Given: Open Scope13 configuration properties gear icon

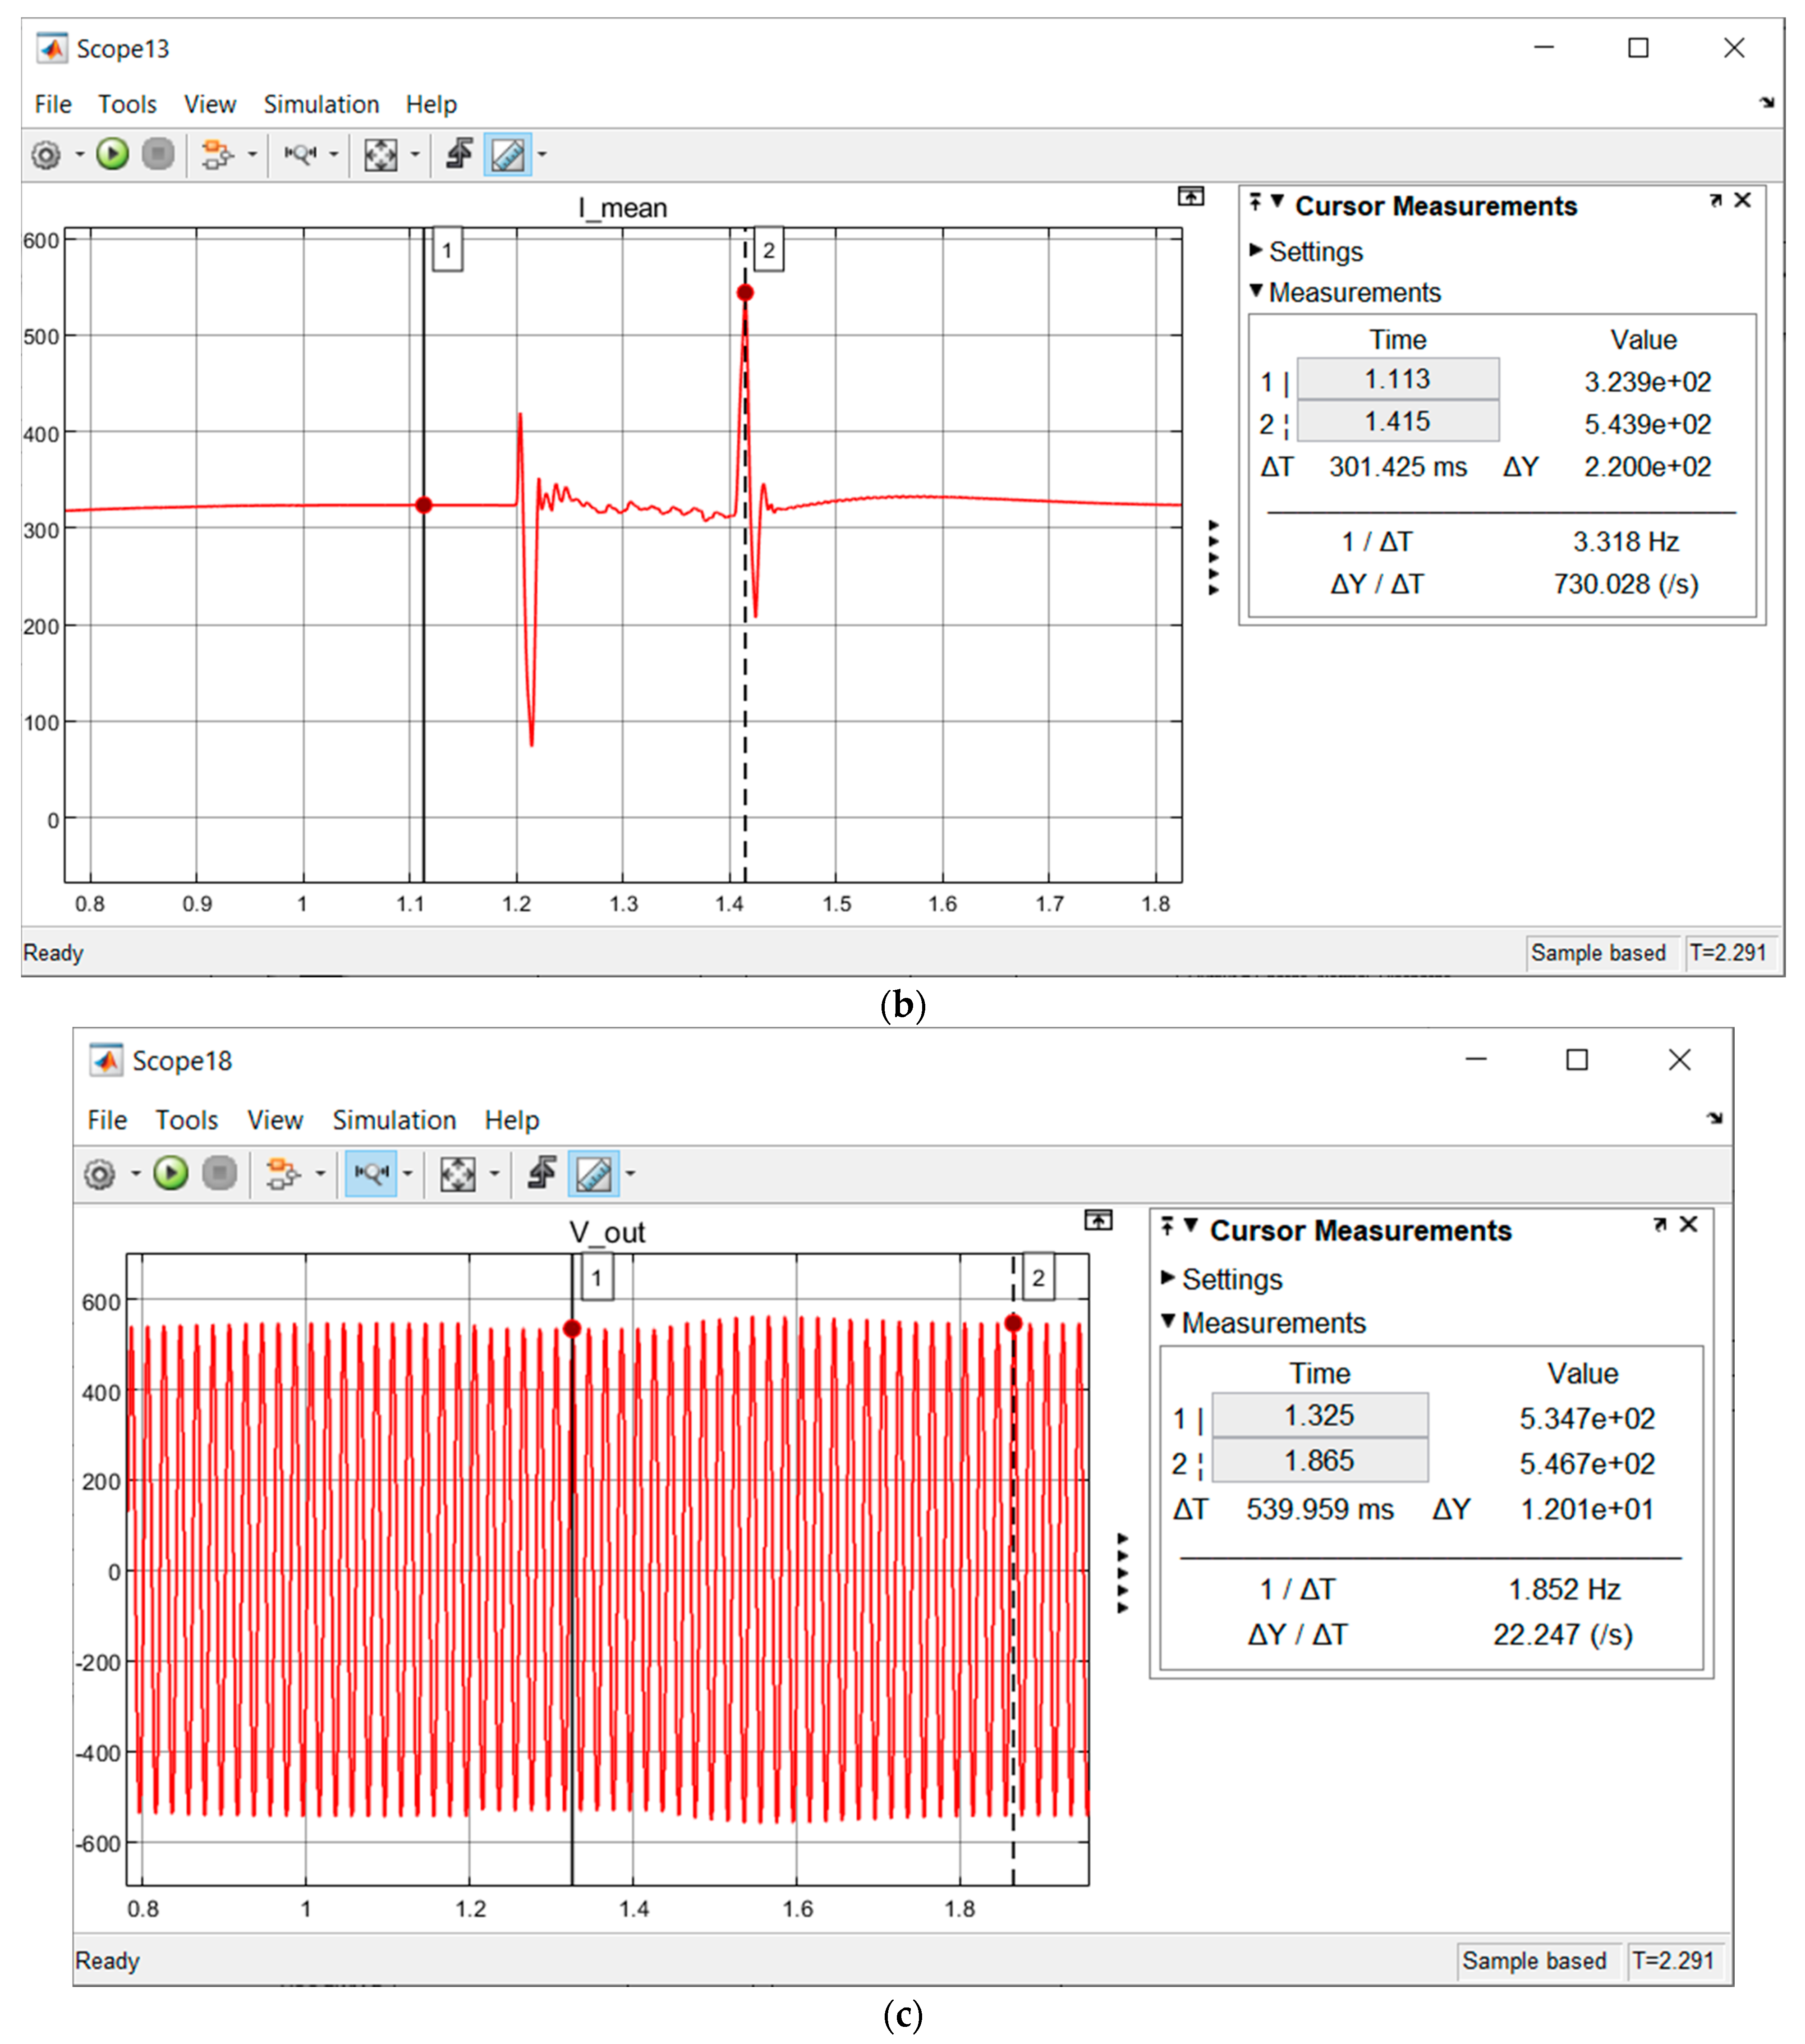Looking at the screenshot, I should [x=46, y=155].
